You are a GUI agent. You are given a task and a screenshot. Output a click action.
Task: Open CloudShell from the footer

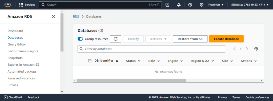pyautogui.click(x=13, y=97)
